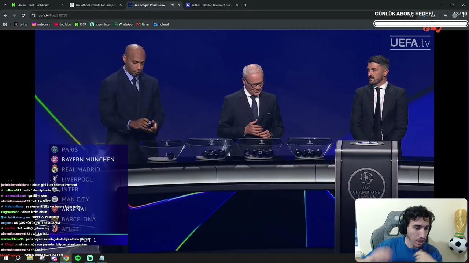This screenshot has width=469, height=263.
Task: Open the WhatsApp bookmark
Action: 123,24
